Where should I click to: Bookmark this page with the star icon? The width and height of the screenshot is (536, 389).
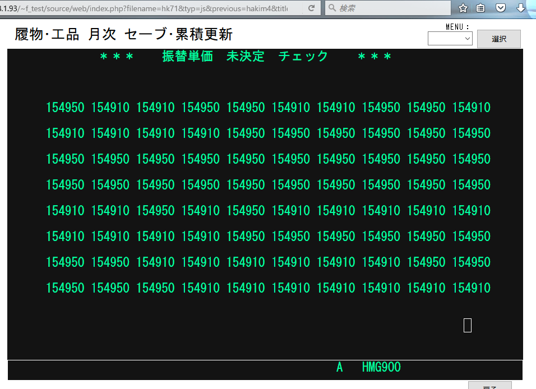463,8
